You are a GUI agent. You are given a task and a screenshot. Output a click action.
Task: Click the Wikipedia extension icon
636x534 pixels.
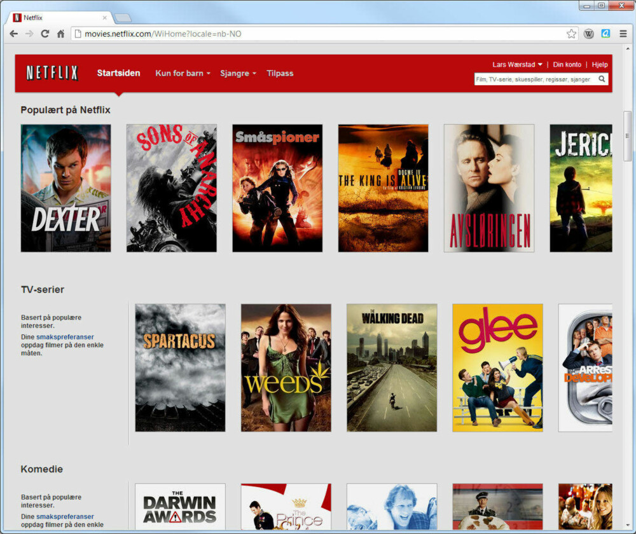pos(588,34)
